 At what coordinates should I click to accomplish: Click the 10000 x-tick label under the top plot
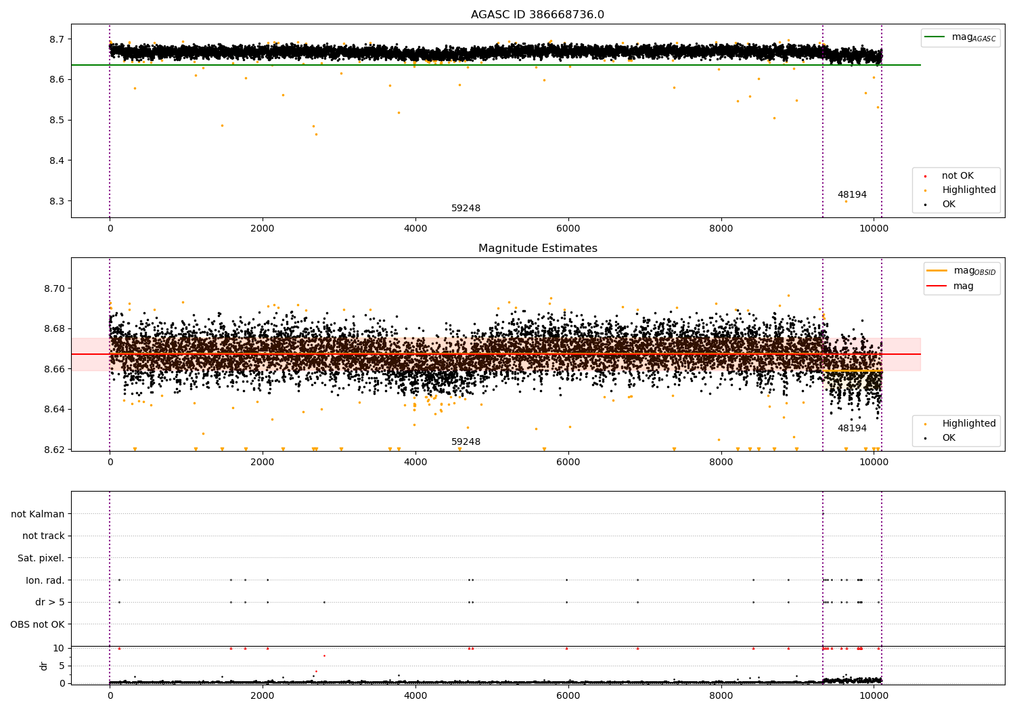[874, 229]
